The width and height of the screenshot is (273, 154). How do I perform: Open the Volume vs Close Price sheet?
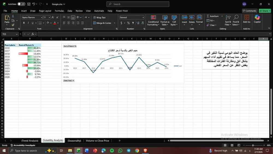click(97, 141)
